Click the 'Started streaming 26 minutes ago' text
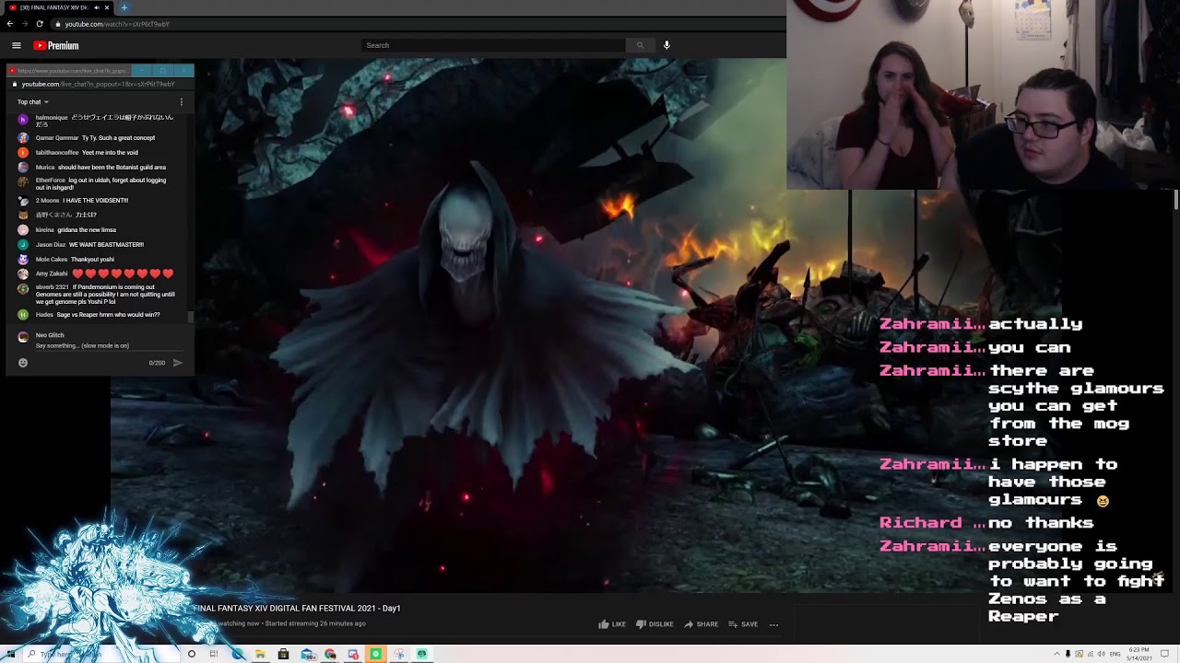 coord(316,623)
